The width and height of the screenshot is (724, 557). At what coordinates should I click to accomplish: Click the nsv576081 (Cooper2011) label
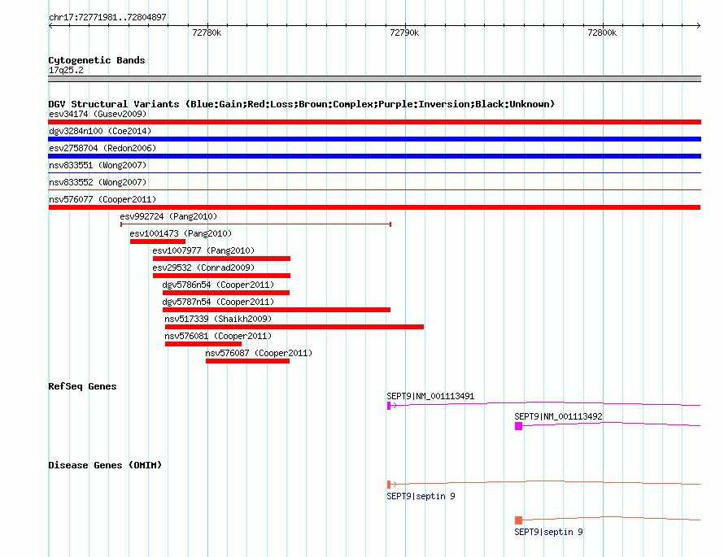tap(218, 336)
